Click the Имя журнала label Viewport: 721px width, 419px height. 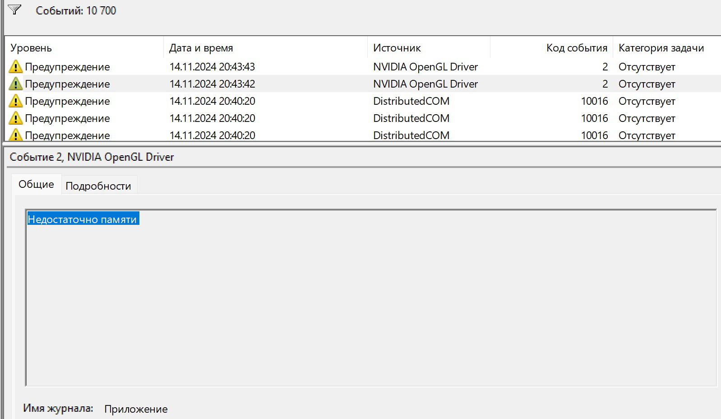(58, 408)
